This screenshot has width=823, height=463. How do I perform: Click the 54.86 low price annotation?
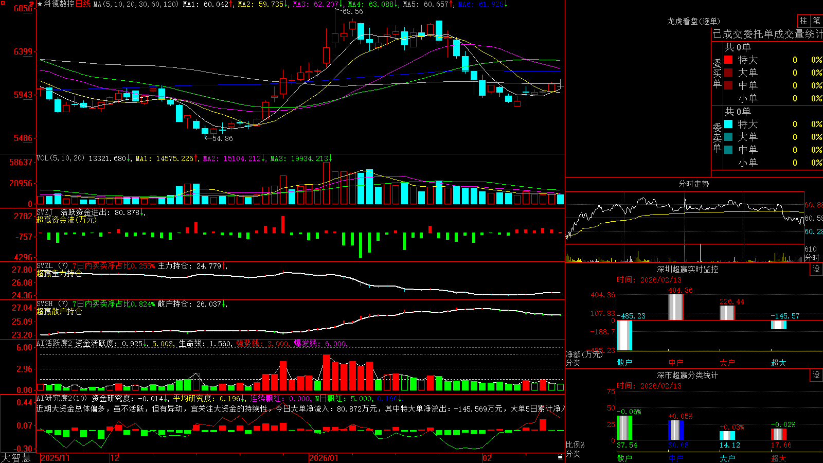click(222, 138)
